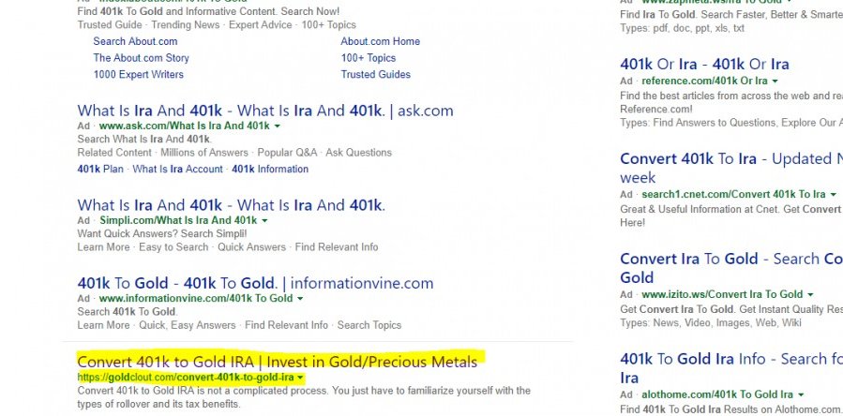Expand dropdown arrow next to goldclout.com URL
This screenshot has width=843, height=416.
[x=300, y=378]
